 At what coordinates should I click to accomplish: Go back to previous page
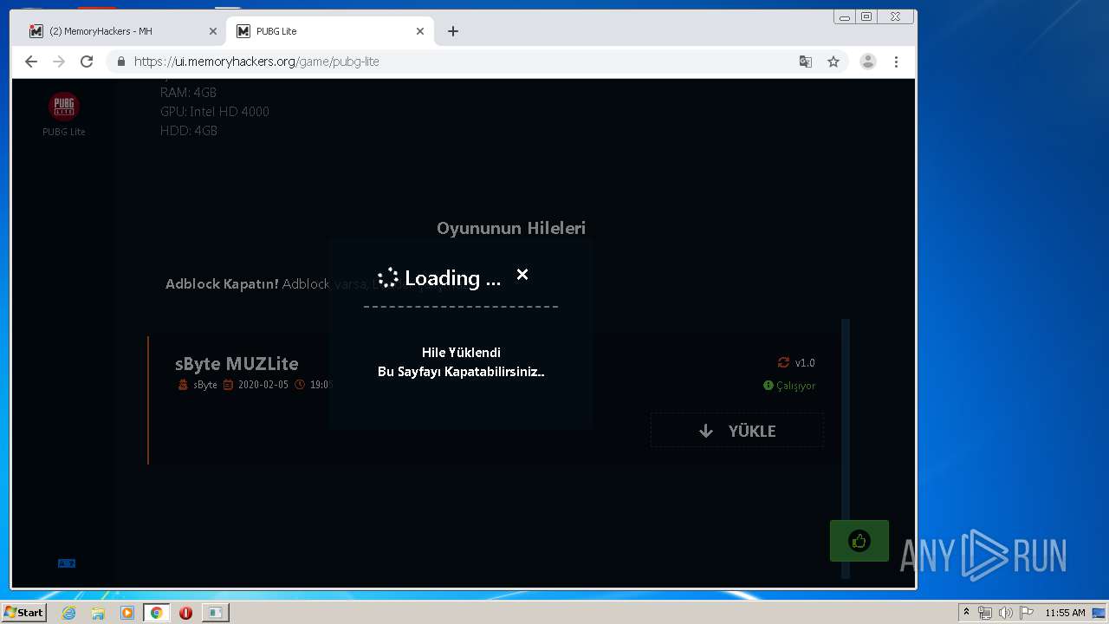(x=31, y=62)
